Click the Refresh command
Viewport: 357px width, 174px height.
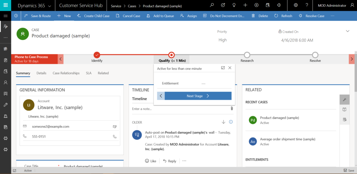point(283,16)
